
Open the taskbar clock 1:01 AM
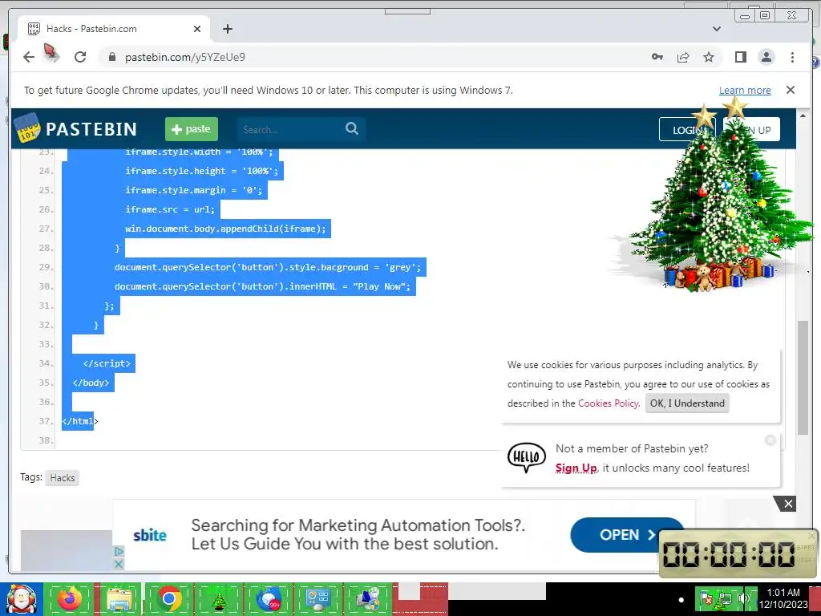pos(783,598)
